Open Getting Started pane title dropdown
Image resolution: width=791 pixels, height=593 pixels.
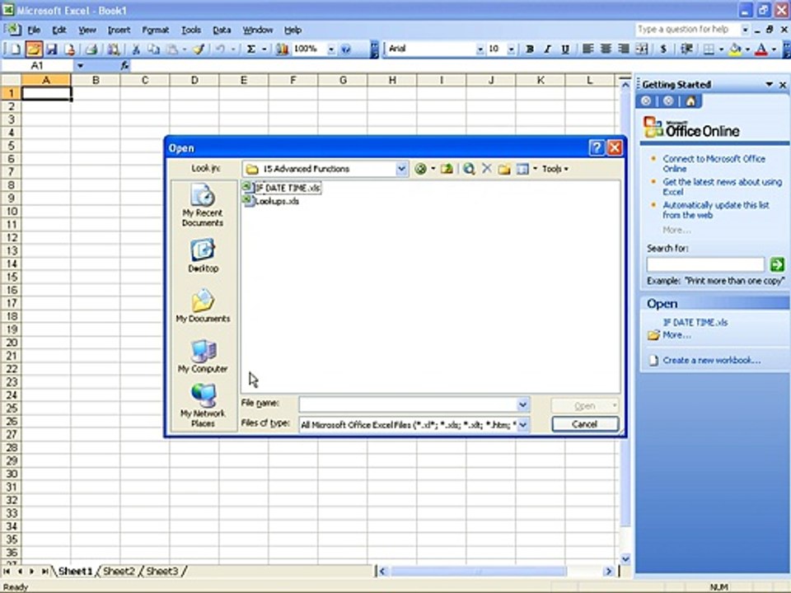point(769,84)
